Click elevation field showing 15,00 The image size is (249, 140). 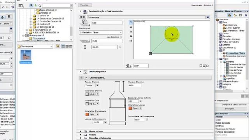[107, 41]
